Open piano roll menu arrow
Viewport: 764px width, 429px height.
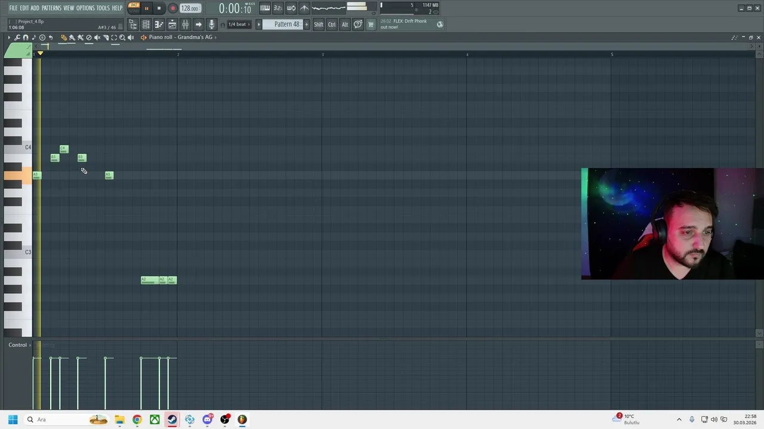[9, 38]
